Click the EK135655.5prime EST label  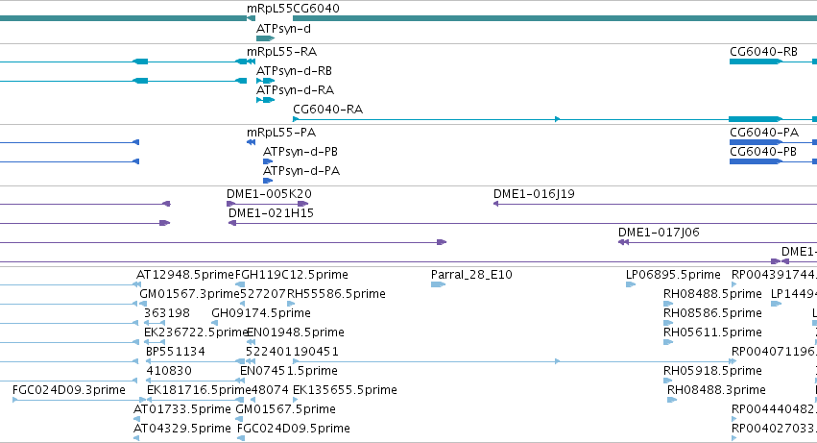coord(345,391)
